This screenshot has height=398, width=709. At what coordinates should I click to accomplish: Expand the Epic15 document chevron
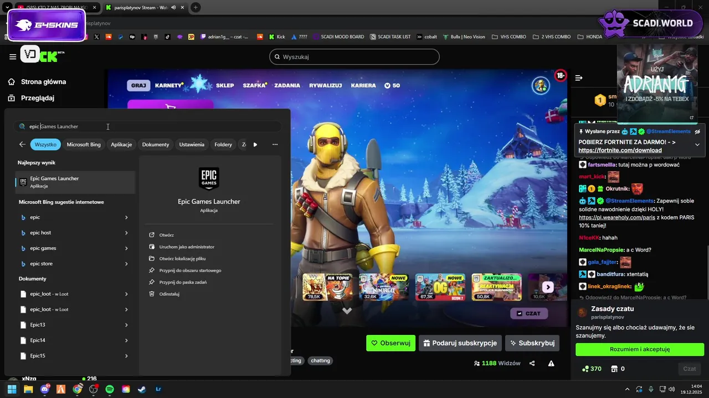coord(126,356)
